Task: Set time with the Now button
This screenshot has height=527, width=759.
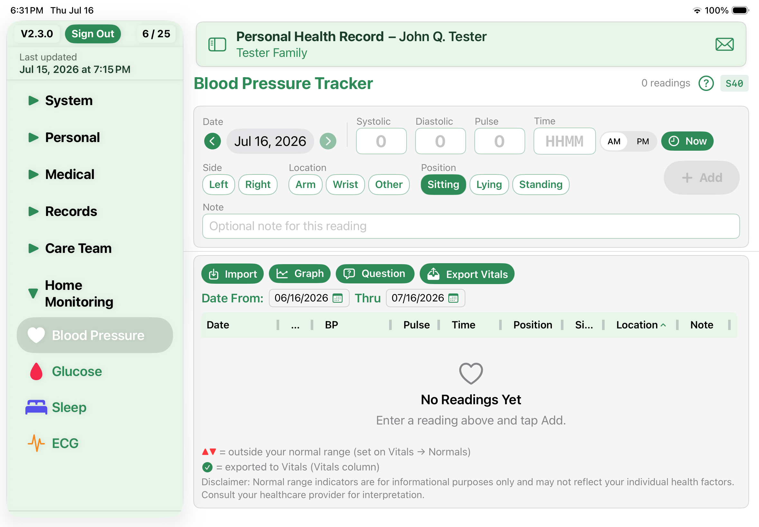Action: point(687,141)
